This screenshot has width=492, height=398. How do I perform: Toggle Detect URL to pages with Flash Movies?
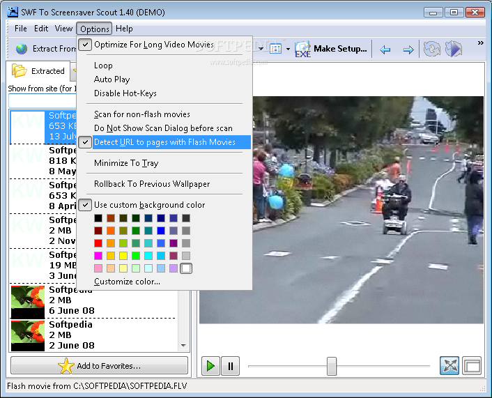[x=164, y=142]
